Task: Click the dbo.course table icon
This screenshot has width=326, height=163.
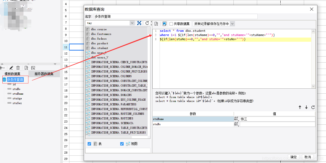Action: [x=88, y=29]
